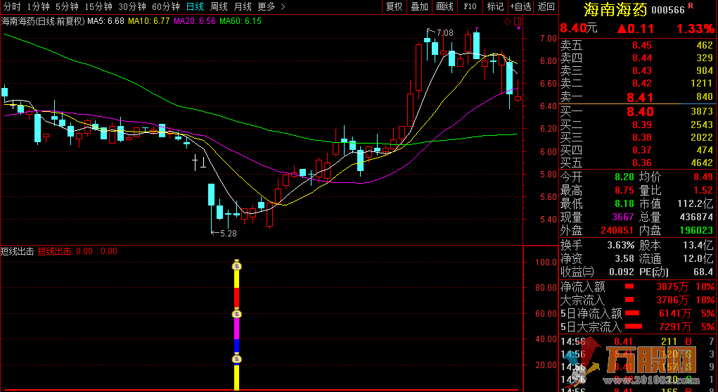Select the 买四 8.37 bid row

pos(637,151)
